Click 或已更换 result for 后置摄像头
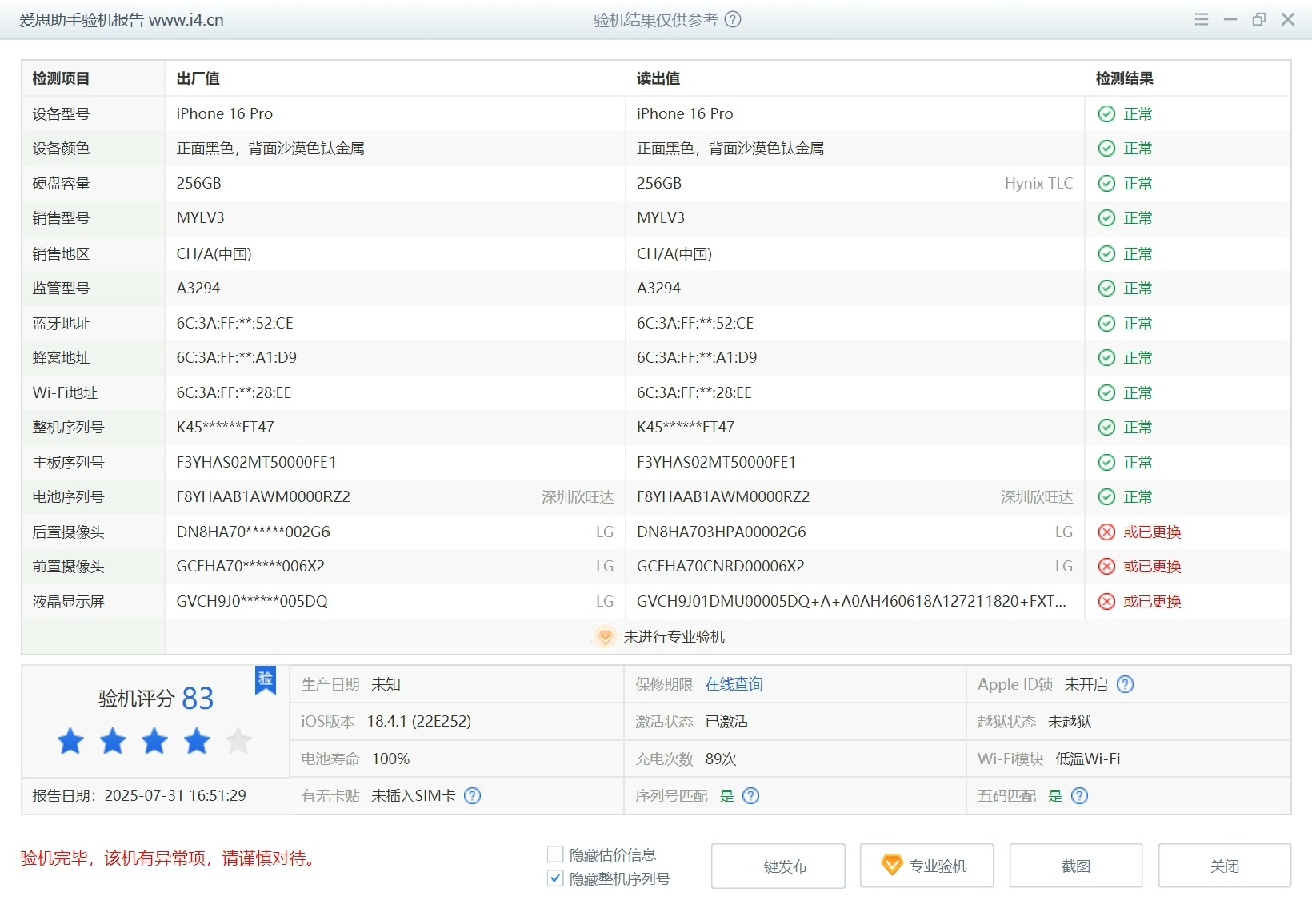Screen dimensions: 1312x908 pyautogui.click(x=1152, y=532)
